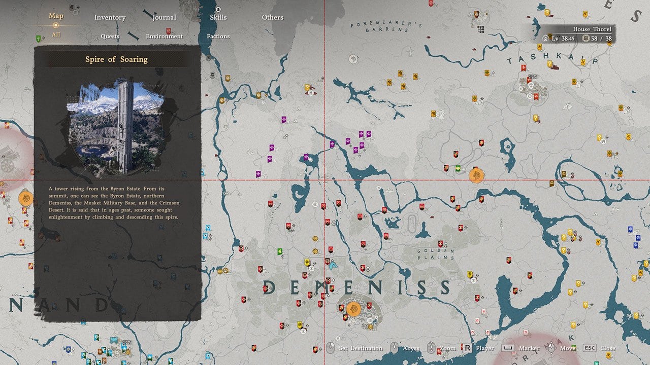Click the Zoom scroll hint
650x365 pixels.
(x=442, y=348)
